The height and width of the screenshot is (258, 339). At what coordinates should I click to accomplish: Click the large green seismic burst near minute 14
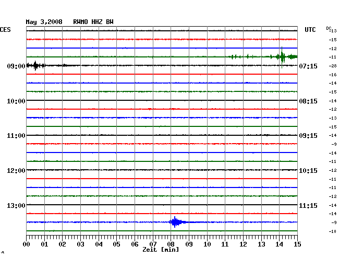(282, 57)
